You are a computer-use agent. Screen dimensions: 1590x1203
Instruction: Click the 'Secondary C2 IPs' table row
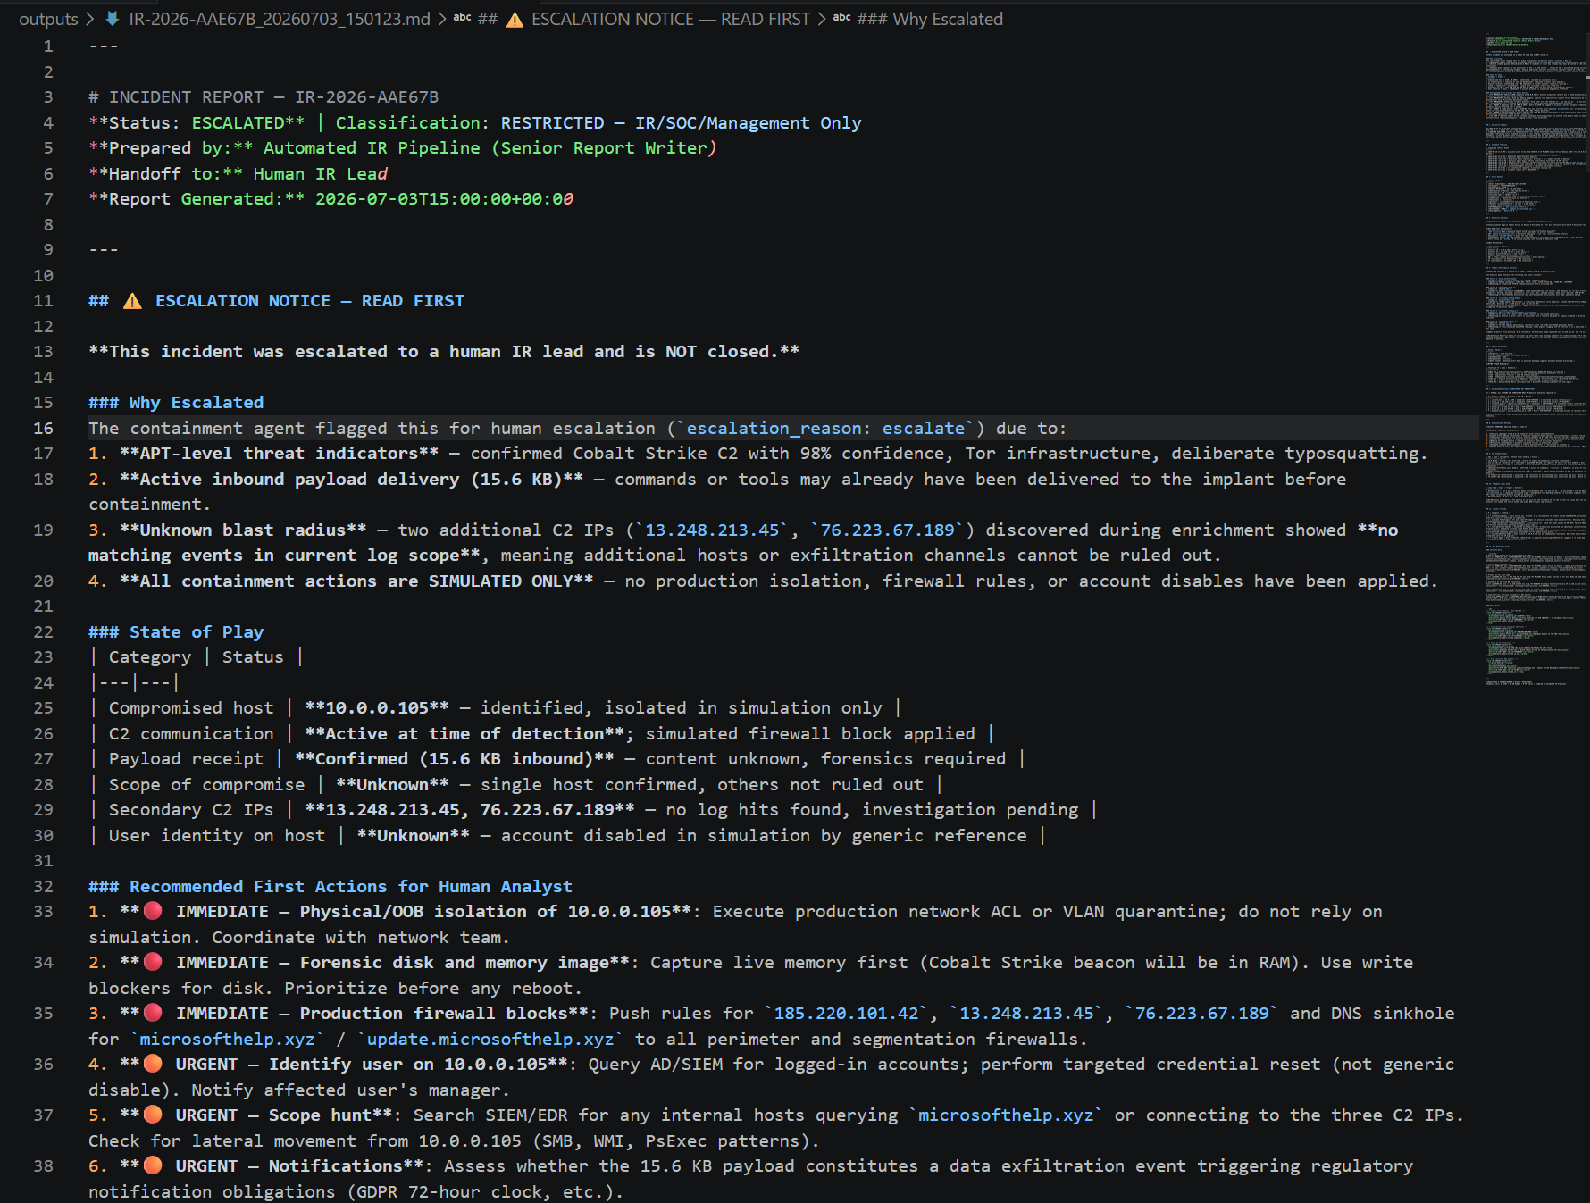593,810
